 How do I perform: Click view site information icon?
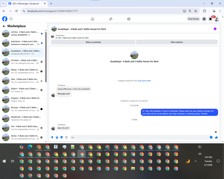point(24,11)
